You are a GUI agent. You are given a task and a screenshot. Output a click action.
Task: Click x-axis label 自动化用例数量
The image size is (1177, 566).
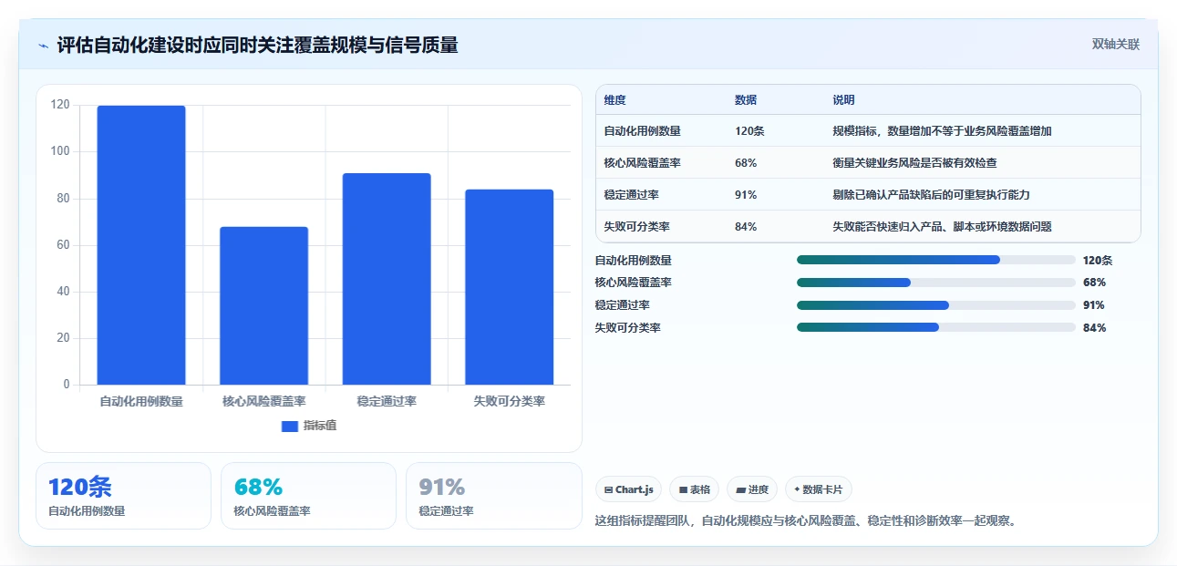click(141, 401)
